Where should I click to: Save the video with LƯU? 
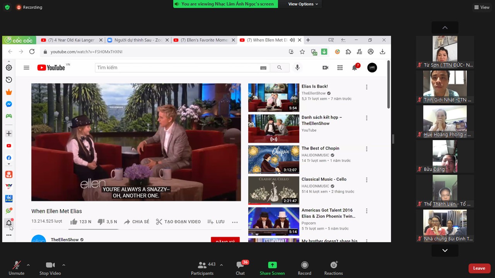[x=216, y=222]
